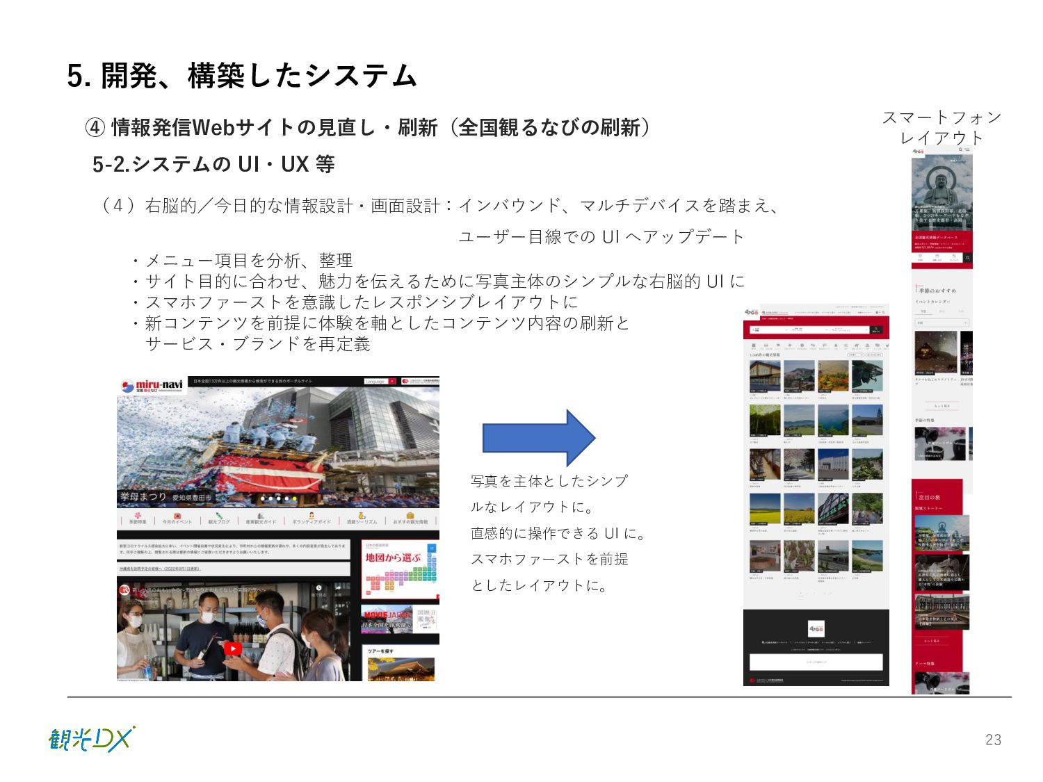Click the pagination numbers below results grid
The height and width of the screenshot is (782, 1043).
[x=816, y=594]
